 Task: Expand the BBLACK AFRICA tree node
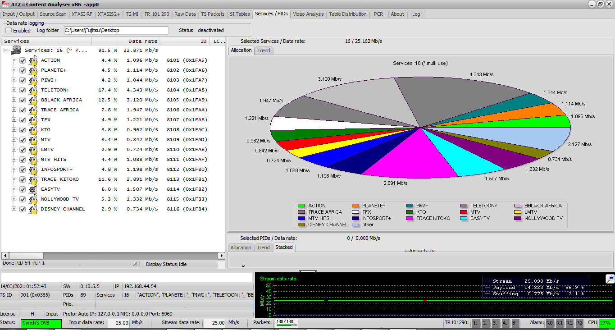coord(14,100)
